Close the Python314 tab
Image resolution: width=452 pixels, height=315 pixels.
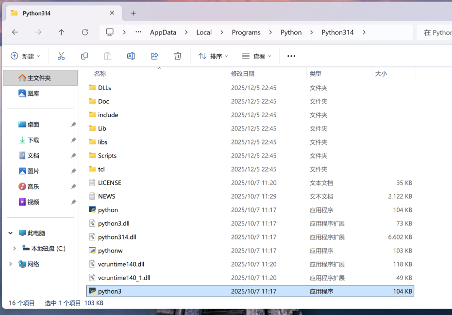click(112, 13)
